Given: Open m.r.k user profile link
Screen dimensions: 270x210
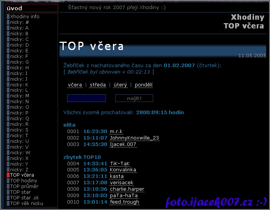Looking at the screenshot, I should pyautogui.click(x=116, y=132).
